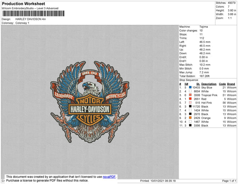Click the barcode under the worksheet title
238x184 pixels.
coord(33,13)
